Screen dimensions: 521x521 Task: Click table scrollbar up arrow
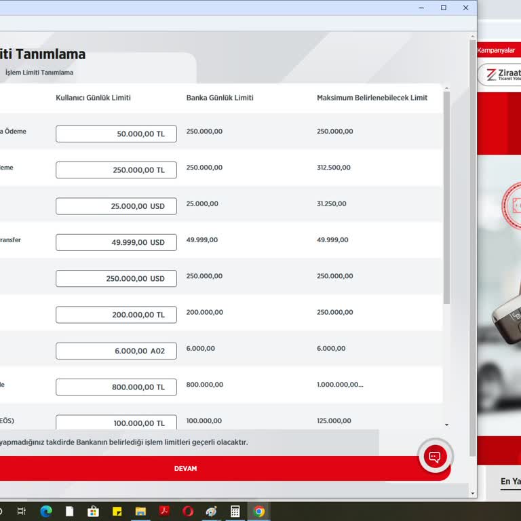pos(446,88)
